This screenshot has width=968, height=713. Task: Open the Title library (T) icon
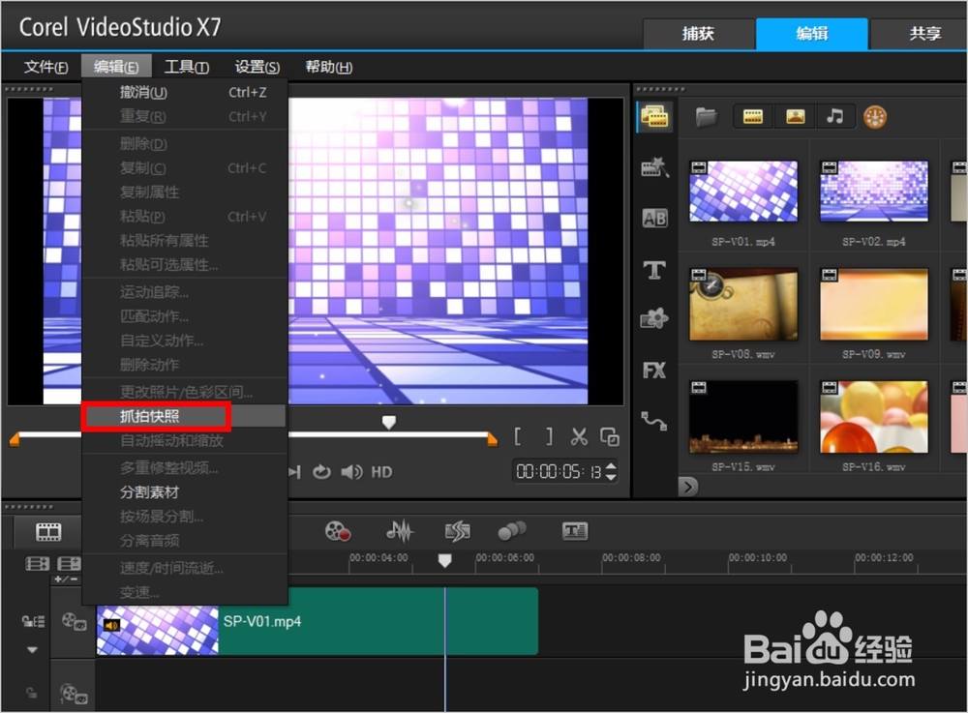(654, 270)
